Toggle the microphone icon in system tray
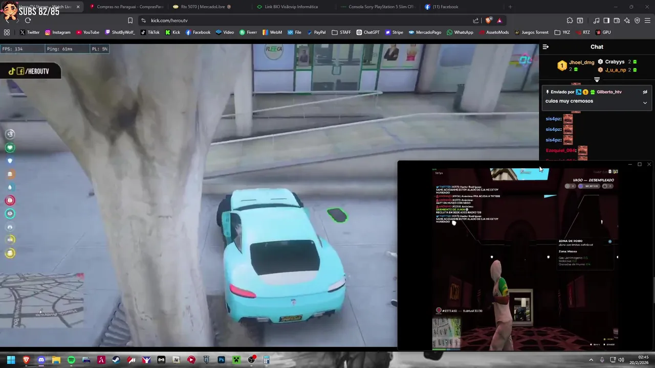The width and height of the screenshot is (655, 368). [602, 360]
